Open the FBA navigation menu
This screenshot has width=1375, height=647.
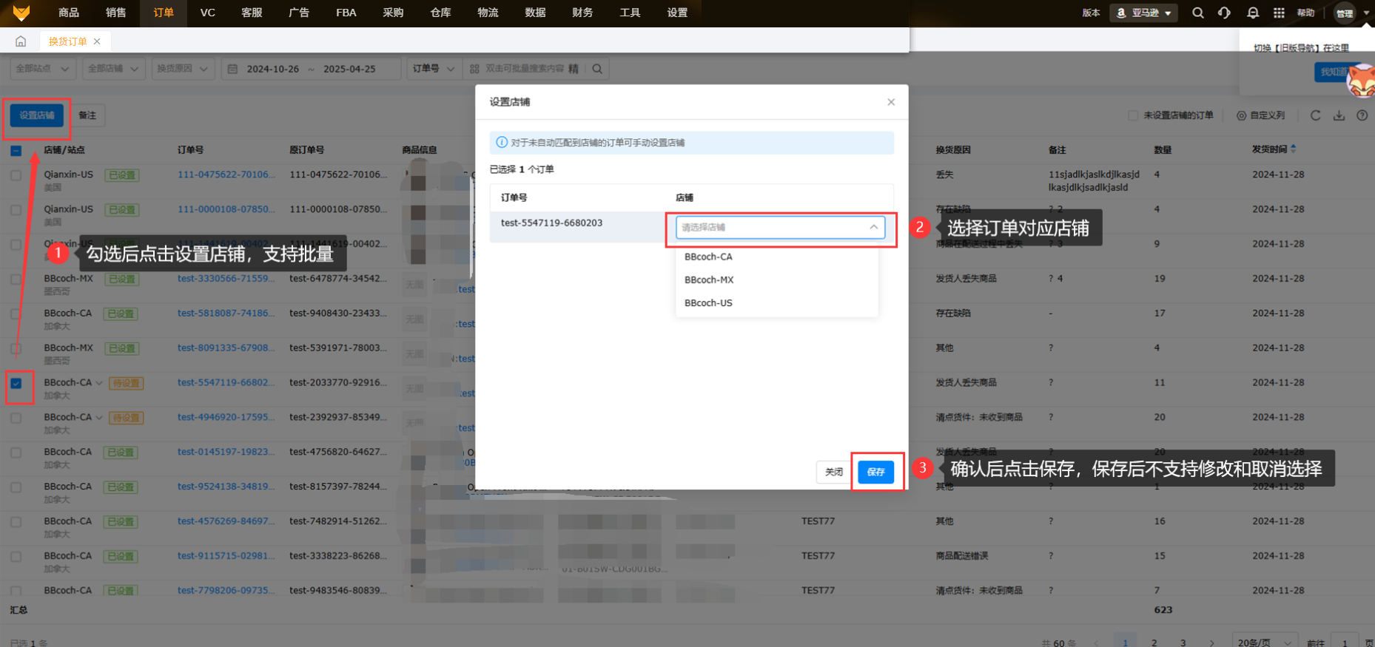coord(346,13)
